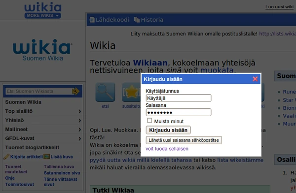Open Mallineet menu item
296x193 pixels.
(16, 129)
